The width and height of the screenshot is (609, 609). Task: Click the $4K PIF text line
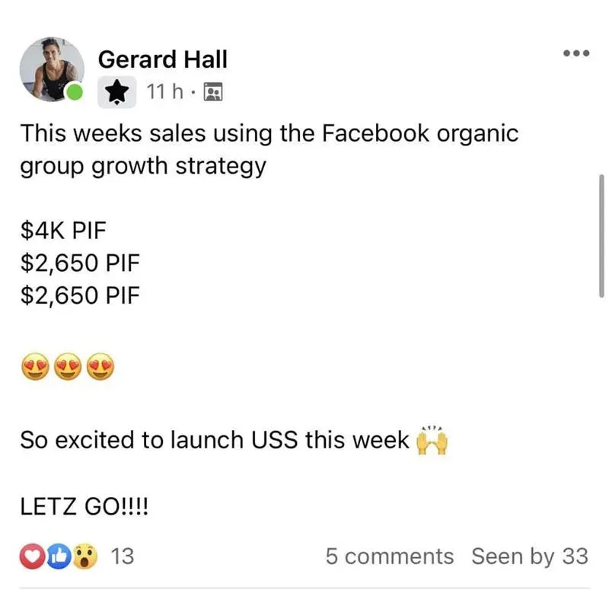tap(63, 230)
